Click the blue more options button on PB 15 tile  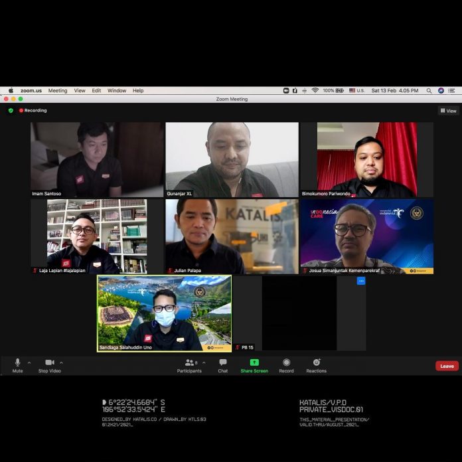(x=361, y=281)
